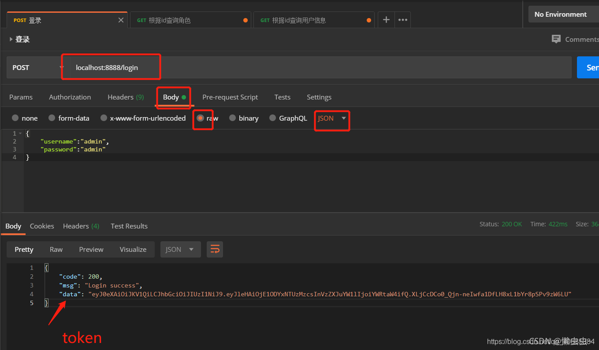The height and width of the screenshot is (350, 599).
Task: Click the 登录 request name title
Action: [22, 39]
